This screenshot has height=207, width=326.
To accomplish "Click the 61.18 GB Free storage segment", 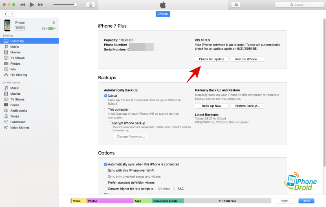I will (227, 201).
